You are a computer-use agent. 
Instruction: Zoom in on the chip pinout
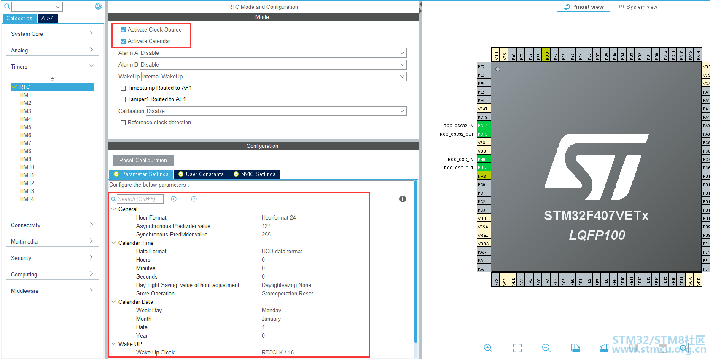click(488, 348)
